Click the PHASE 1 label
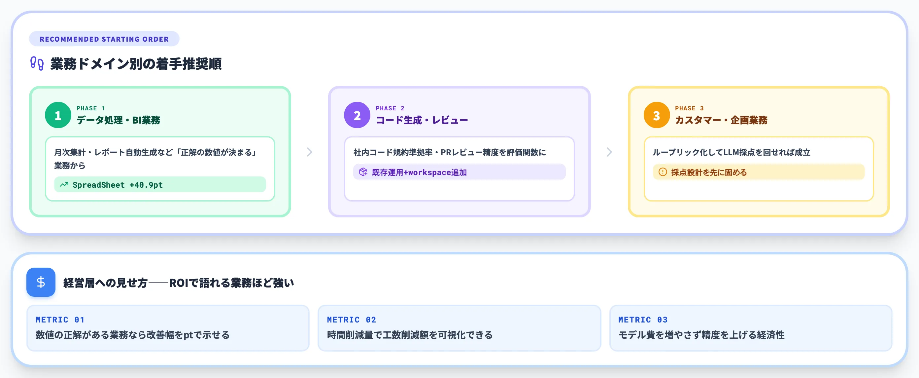 tap(91, 108)
